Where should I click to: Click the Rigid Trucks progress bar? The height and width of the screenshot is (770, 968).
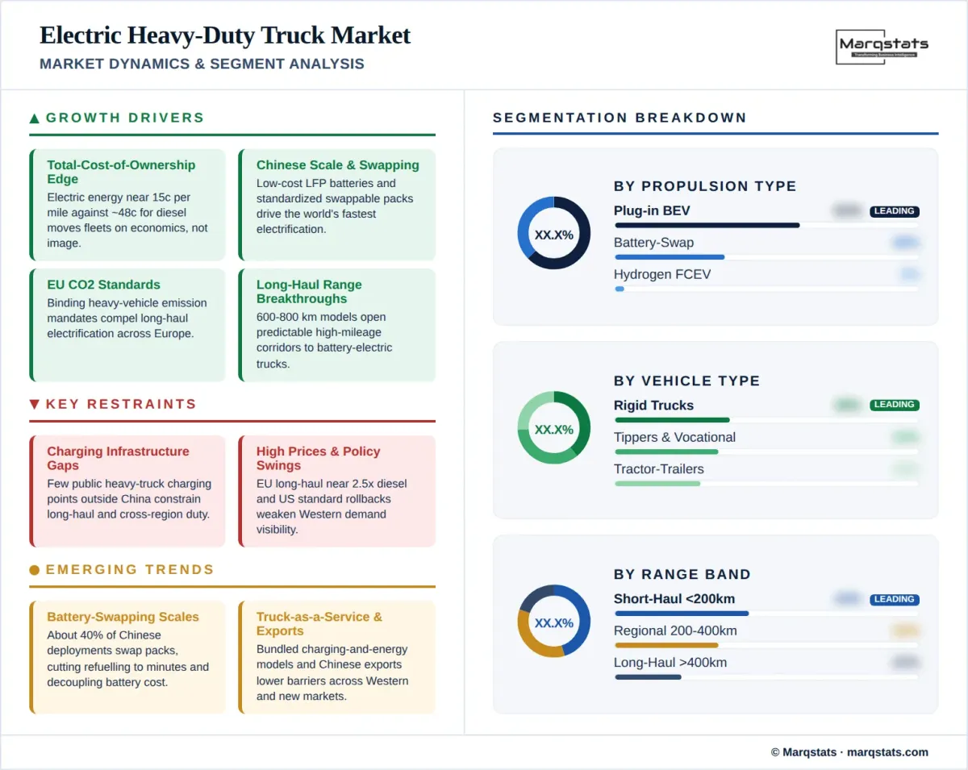(766, 420)
